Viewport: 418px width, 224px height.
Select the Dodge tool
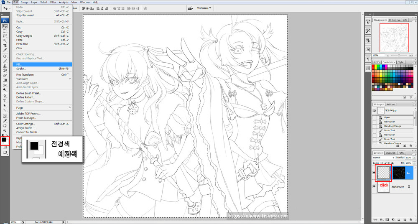5,90
